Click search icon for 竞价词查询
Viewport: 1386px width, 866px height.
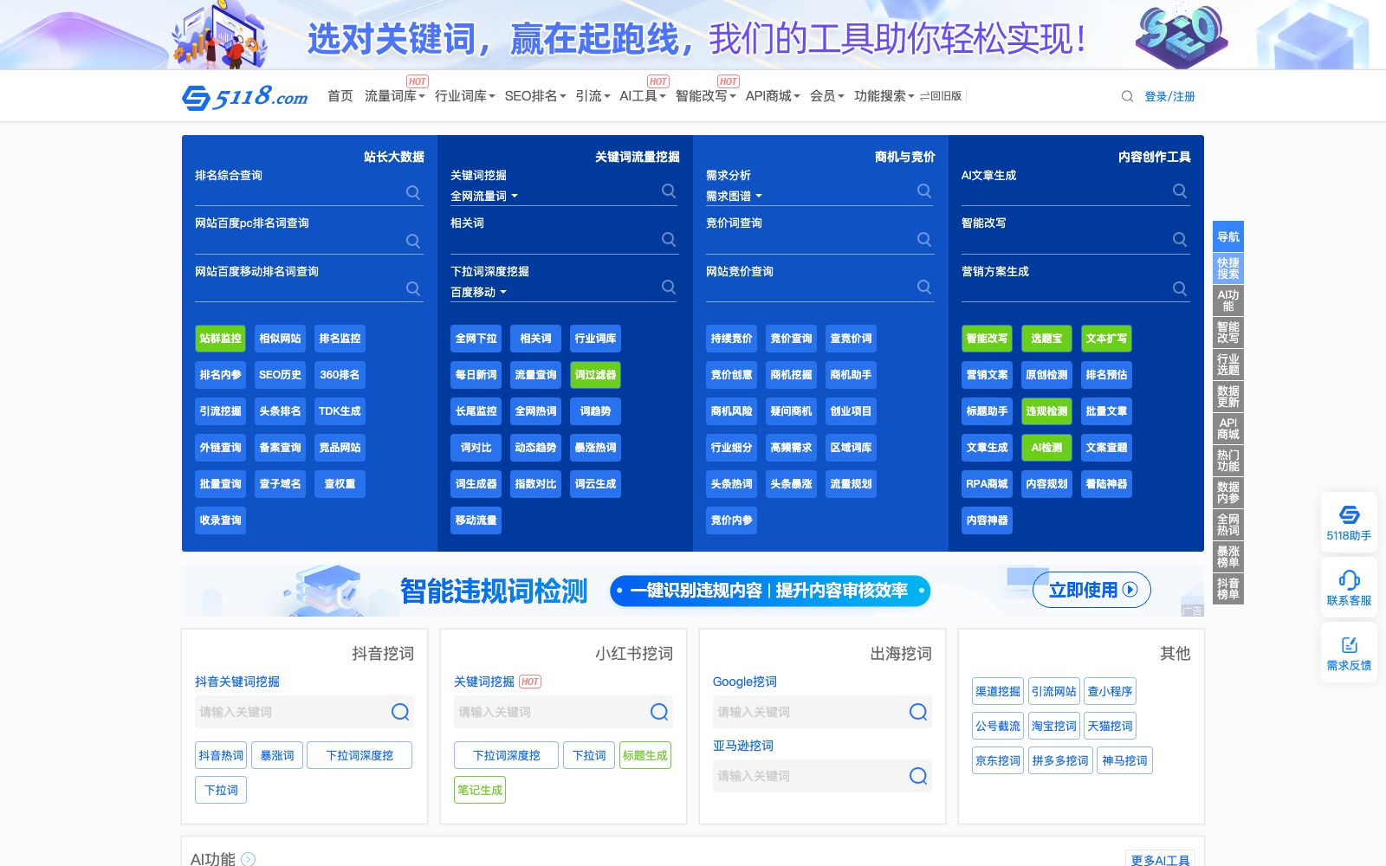pos(924,239)
